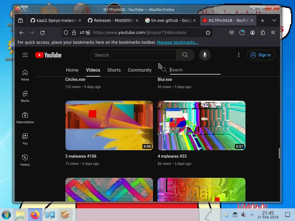The height and width of the screenshot is (221, 295).
Task: Click the Firefox address bar URL
Action: (139, 33)
